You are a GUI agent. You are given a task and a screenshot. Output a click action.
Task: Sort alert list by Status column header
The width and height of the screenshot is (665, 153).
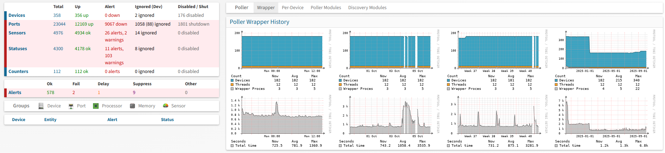pyautogui.click(x=167, y=120)
